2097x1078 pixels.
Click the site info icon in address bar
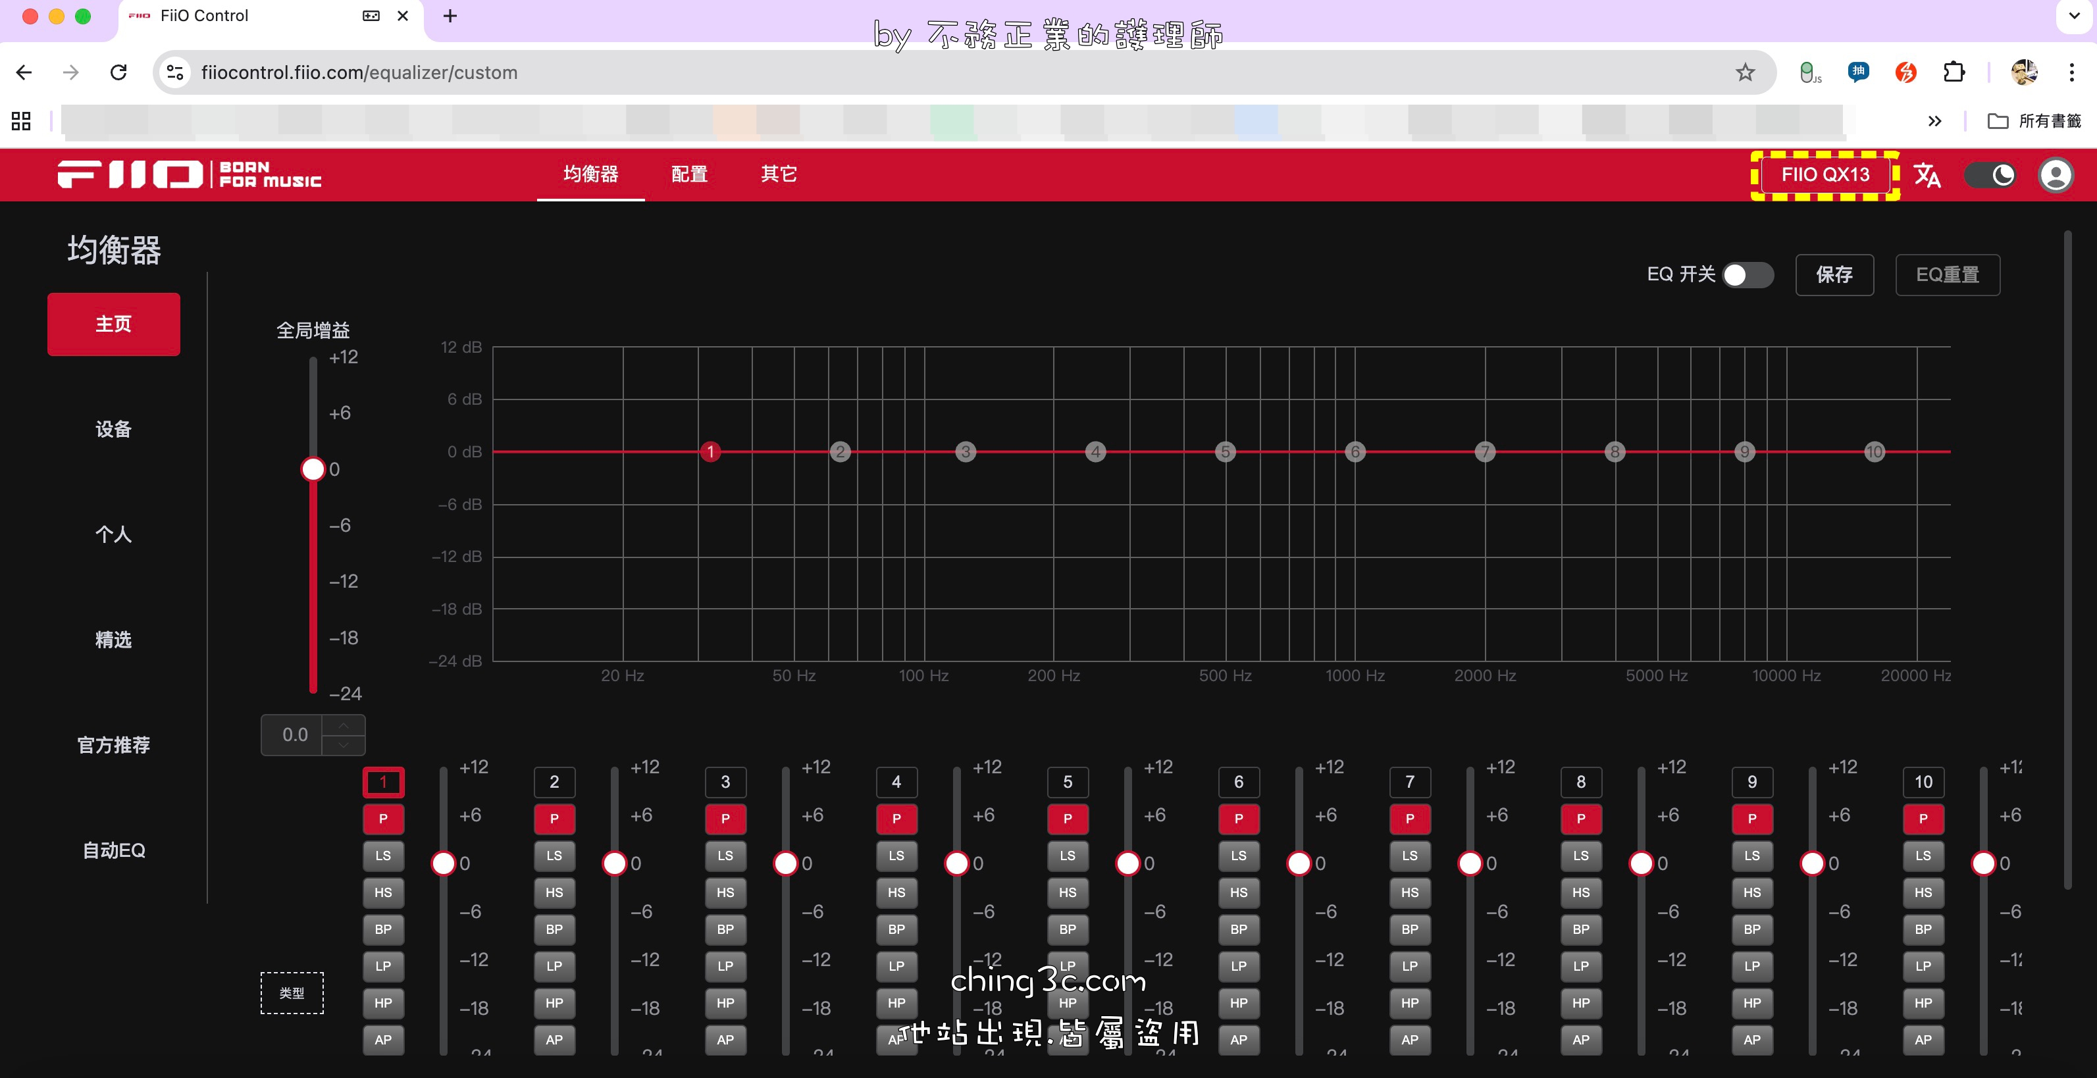[175, 72]
